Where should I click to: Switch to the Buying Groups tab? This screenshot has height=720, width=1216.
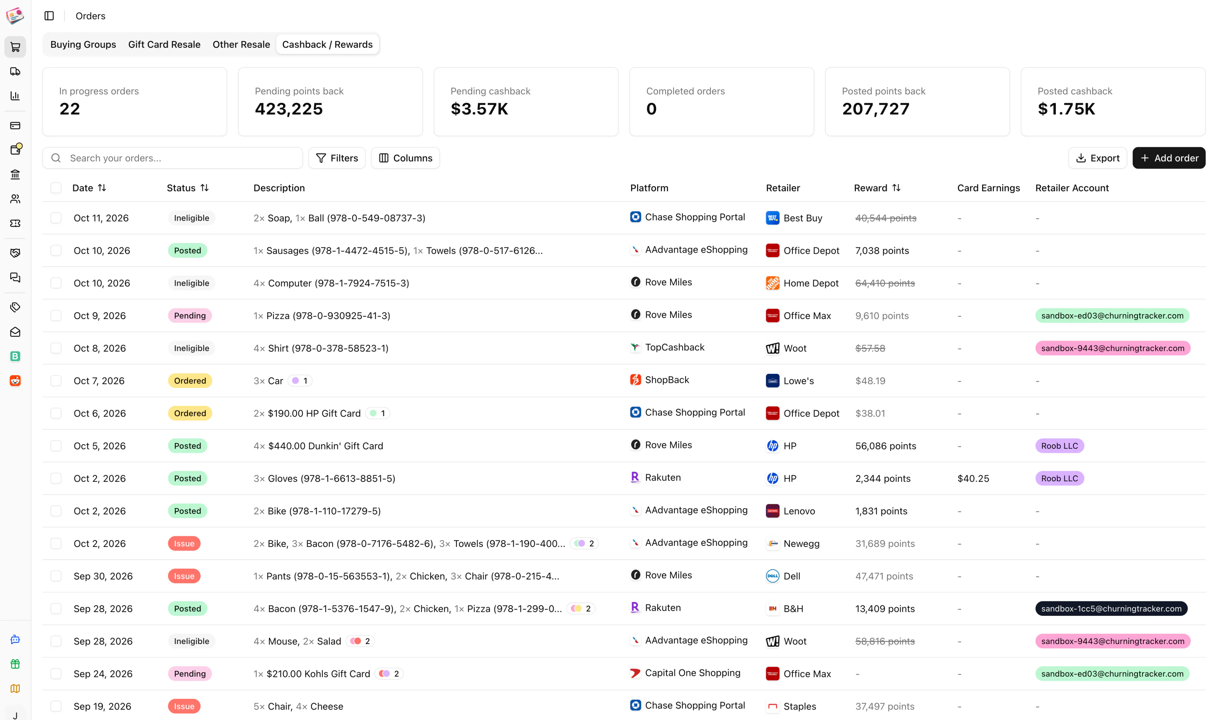click(83, 45)
